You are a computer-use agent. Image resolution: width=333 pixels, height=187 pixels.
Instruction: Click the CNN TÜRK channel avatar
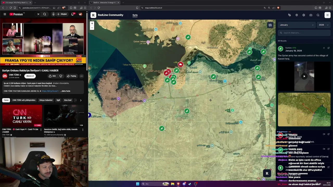click(5, 76)
